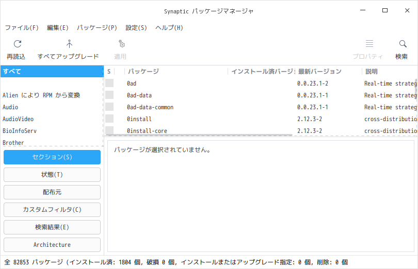Click version 0.0.23.1-2 cell
Screen dimensions: 418x269
312,83
